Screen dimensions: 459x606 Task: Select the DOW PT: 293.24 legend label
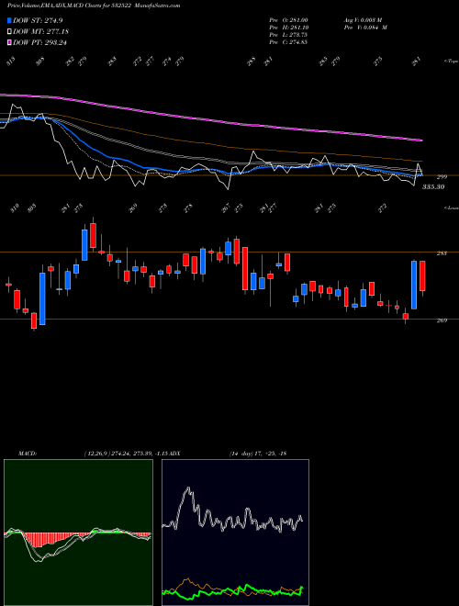[x=40, y=42]
